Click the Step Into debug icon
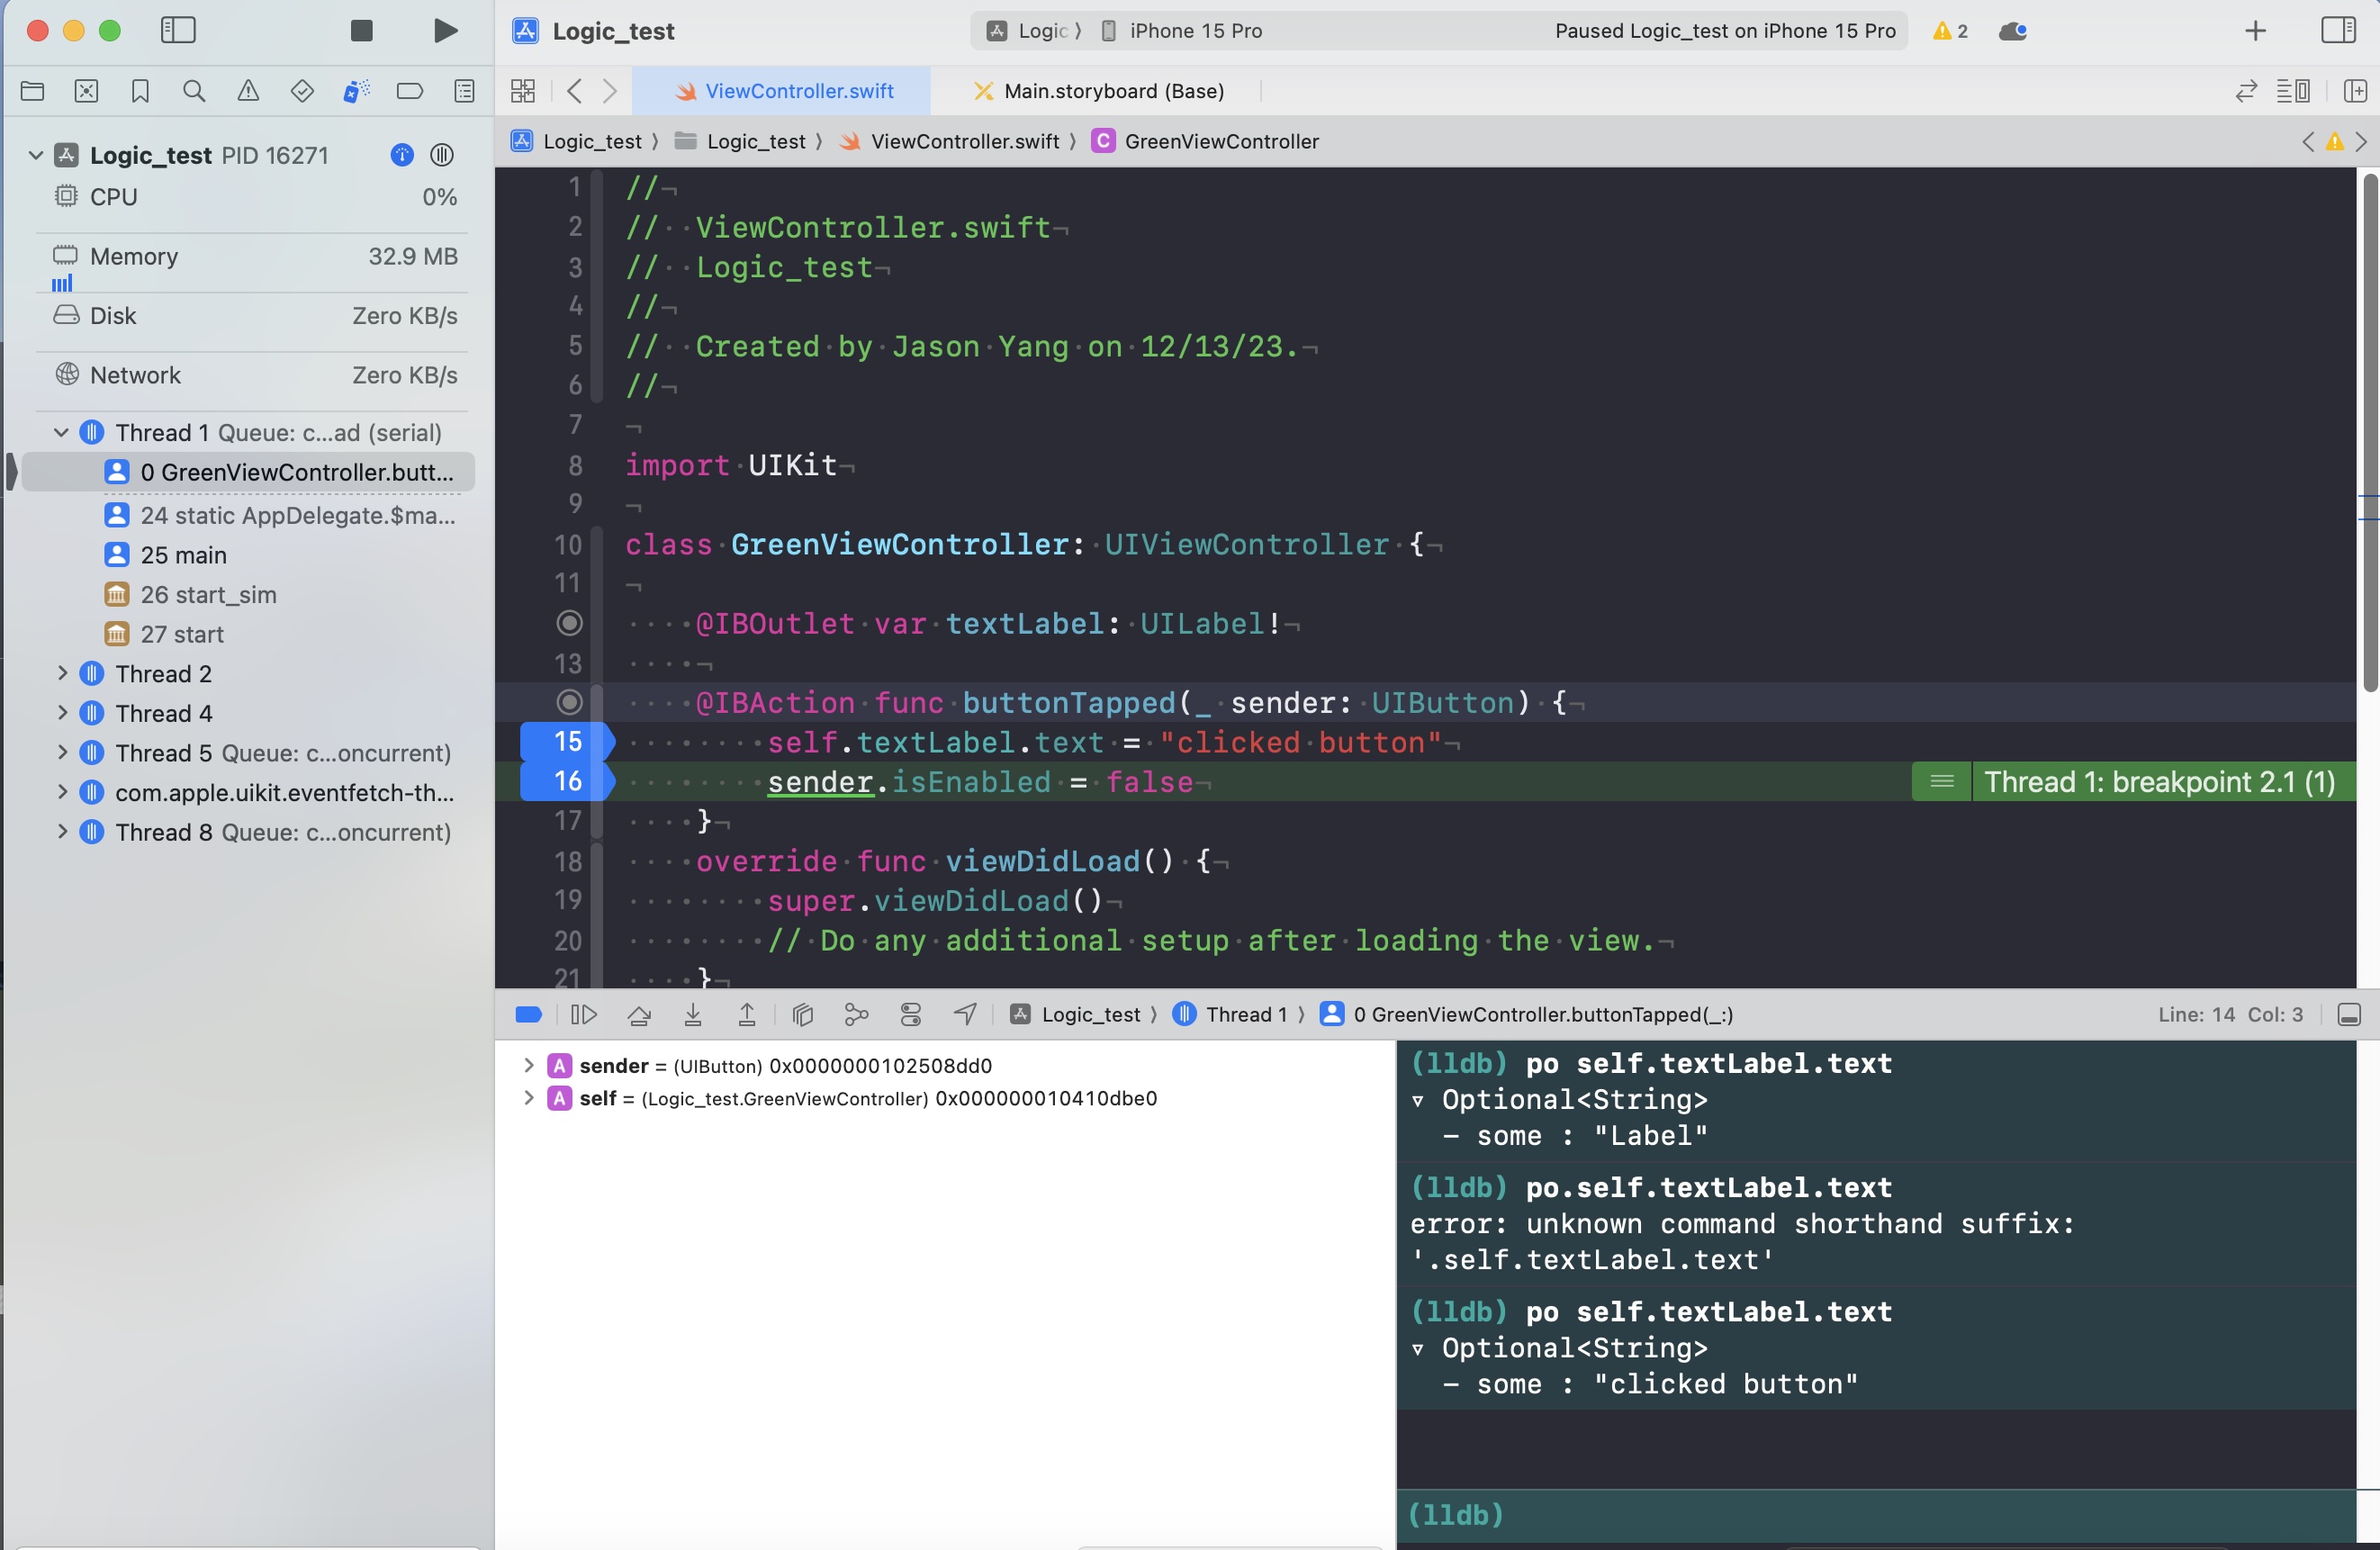Image resolution: width=2380 pixels, height=1550 pixels. coord(693,1015)
